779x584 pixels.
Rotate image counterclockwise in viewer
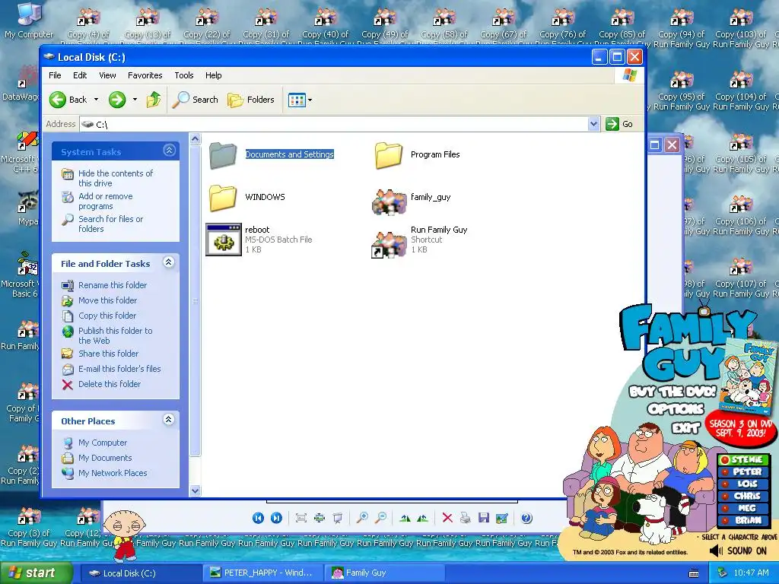[x=423, y=518]
